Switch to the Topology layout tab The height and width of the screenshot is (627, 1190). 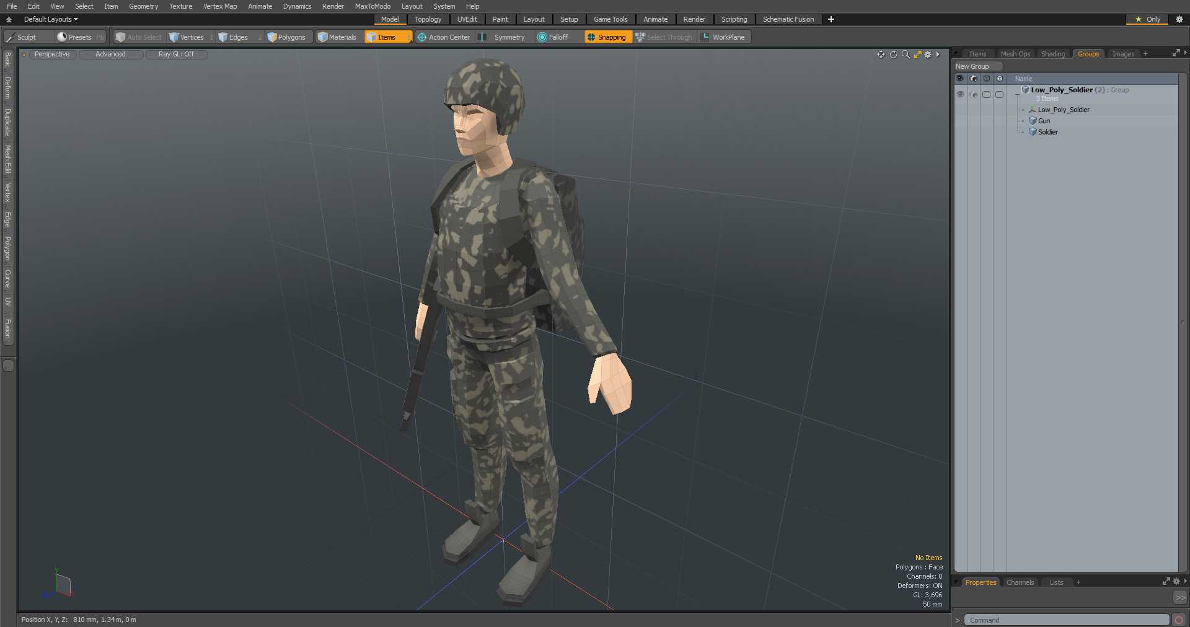[x=428, y=19]
